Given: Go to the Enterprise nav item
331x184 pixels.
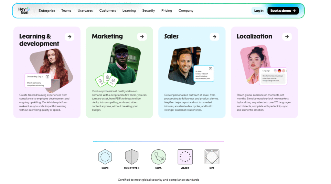Looking at the screenshot, I should 47,11.
